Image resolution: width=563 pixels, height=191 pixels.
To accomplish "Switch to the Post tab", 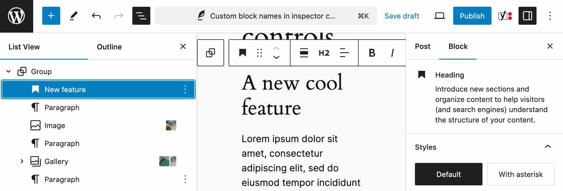I will pos(422,46).
